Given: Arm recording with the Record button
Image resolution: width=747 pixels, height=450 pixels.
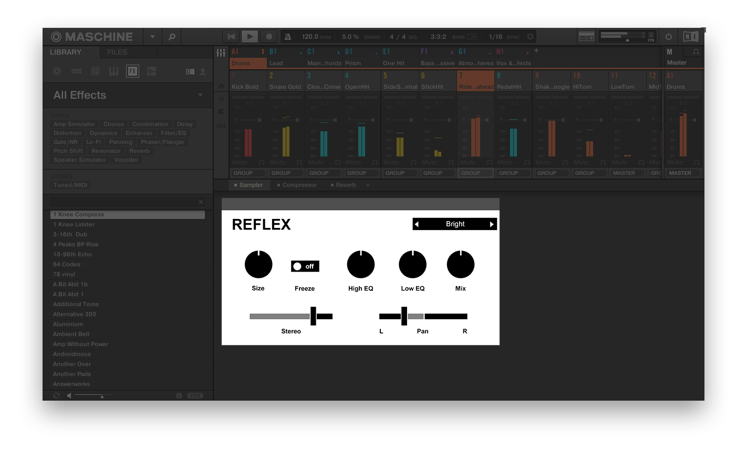Looking at the screenshot, I should tap(269, 37).
